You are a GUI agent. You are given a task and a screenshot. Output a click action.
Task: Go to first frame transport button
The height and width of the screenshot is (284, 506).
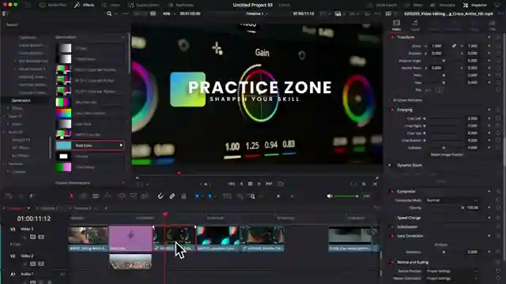[x=232, y=184]
